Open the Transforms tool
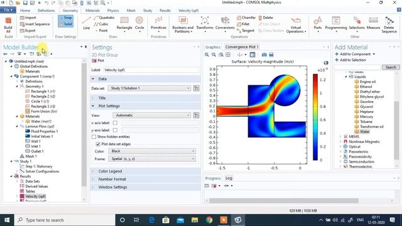The height and width of the screenshot is (226, 402). tap(205, 24)
